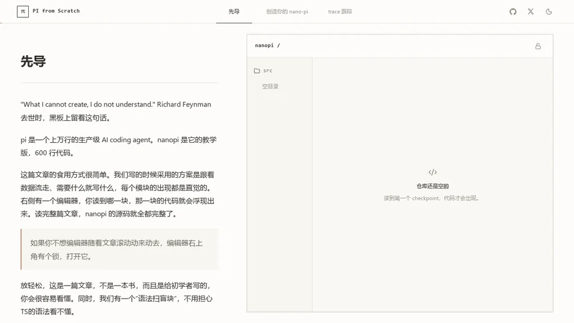Viewport: 574px width, 323px height.
Task: Select the src folder in the file tree
Action: click(x=263, y=70)
